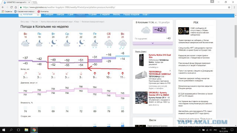
Task: Click the Sunday 18 humidity icon above 74
Action: [x=25, y=108]
